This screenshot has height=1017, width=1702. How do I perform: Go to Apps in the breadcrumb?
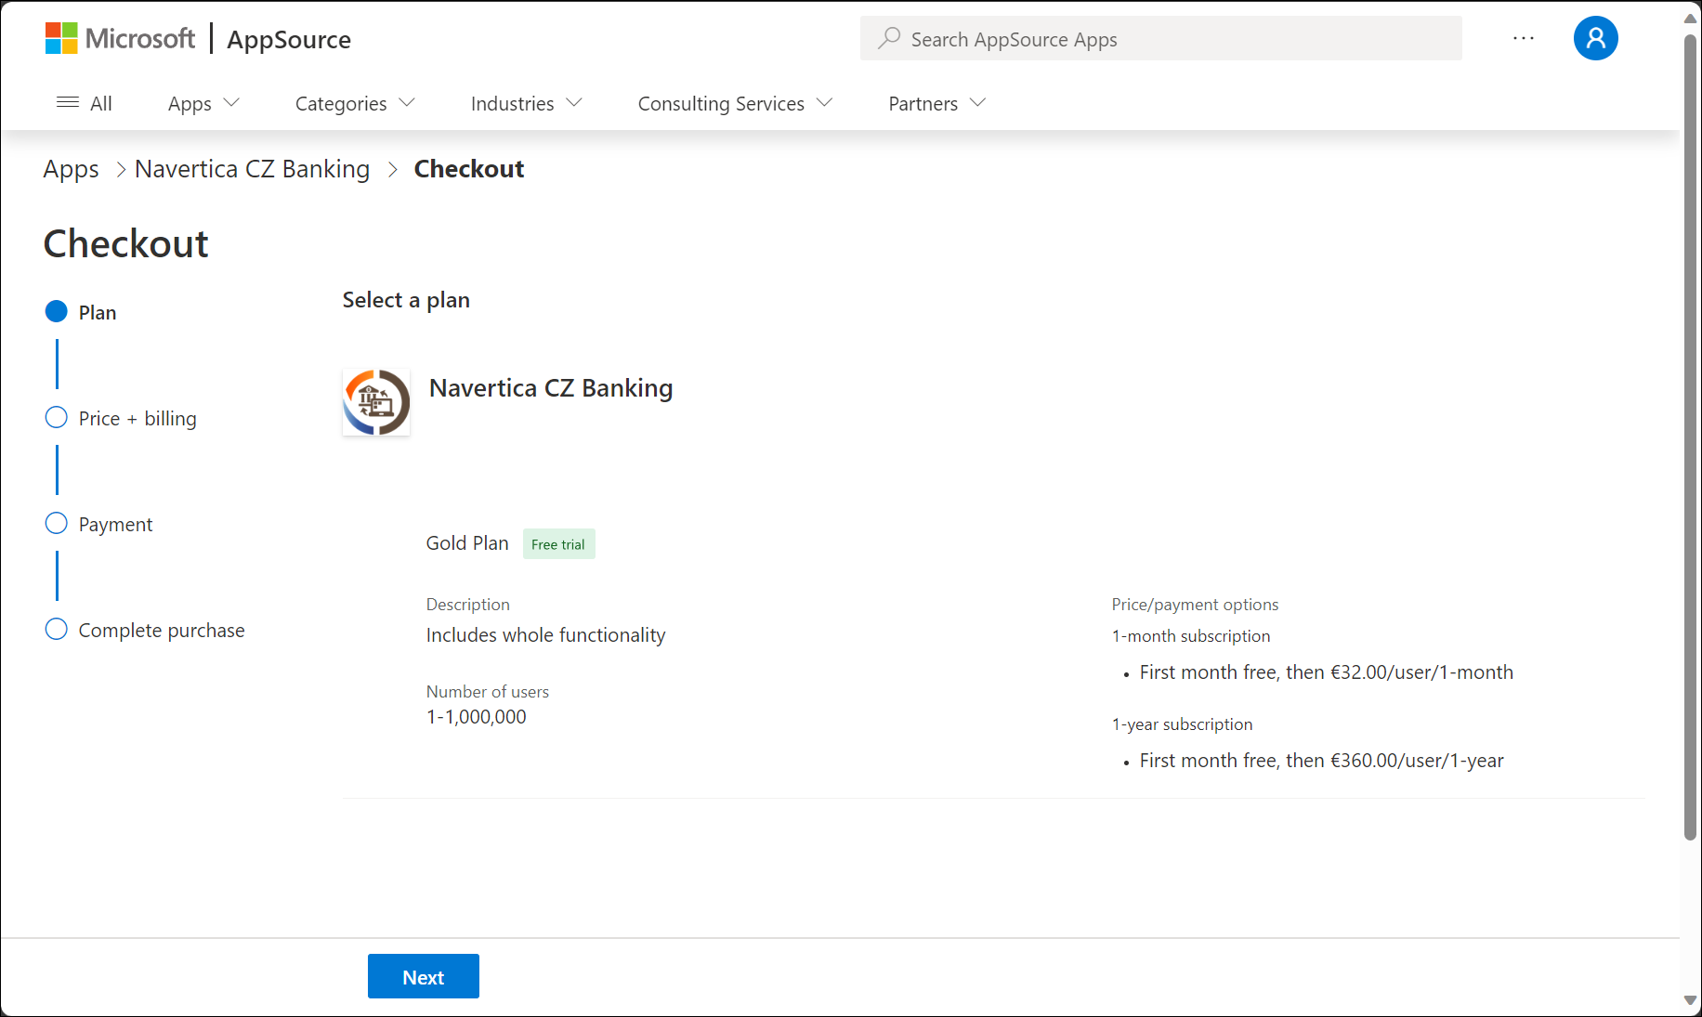[71, 169]
